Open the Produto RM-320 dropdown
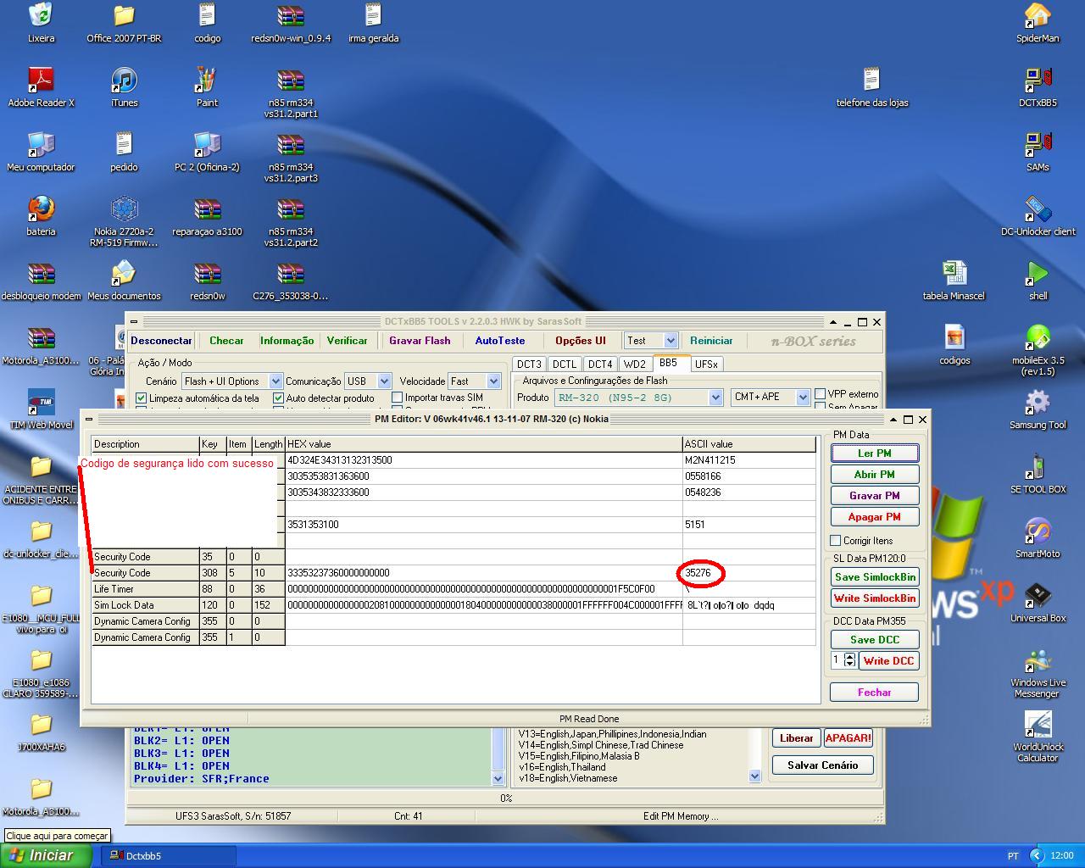 point(715,398)
